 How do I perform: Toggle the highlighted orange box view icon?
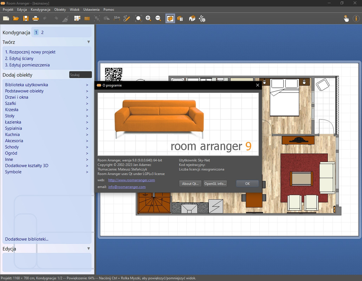tap(170, 19)
